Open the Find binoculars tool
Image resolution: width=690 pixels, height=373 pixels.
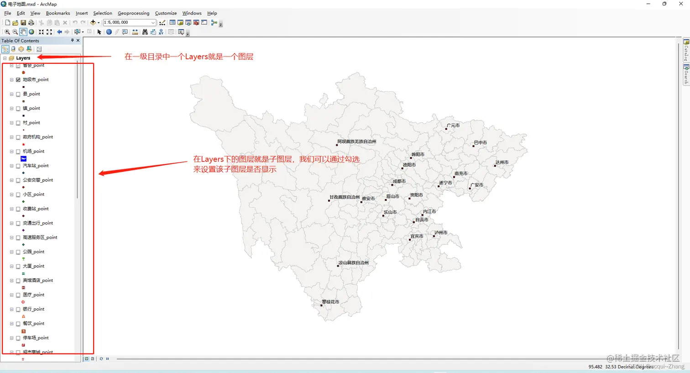[x=145, y=32]
